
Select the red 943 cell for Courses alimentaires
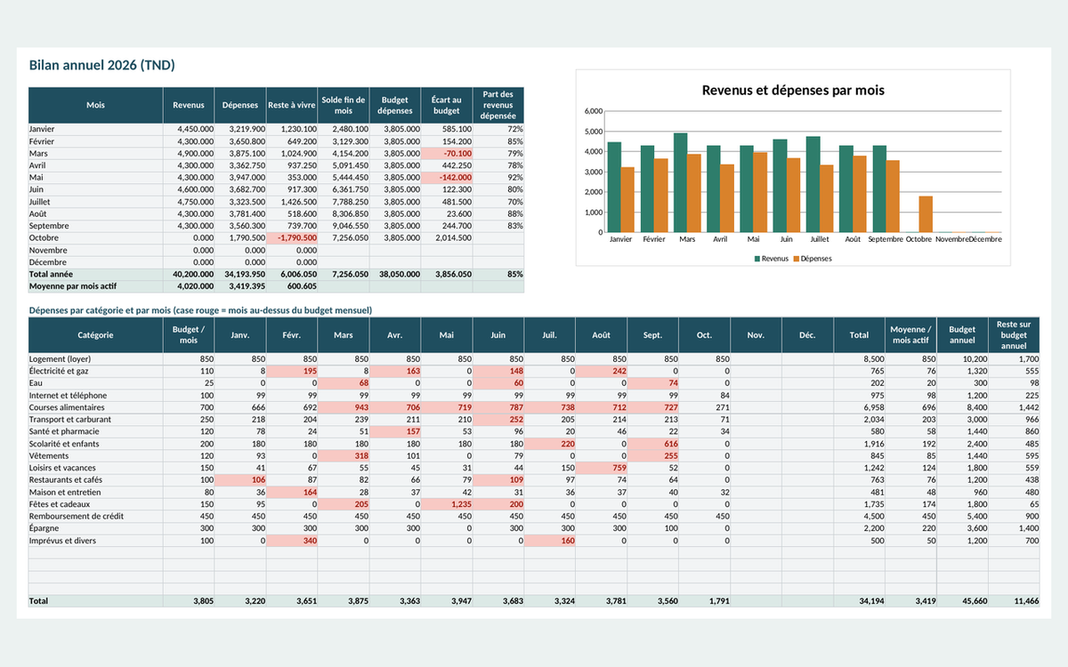344,407
